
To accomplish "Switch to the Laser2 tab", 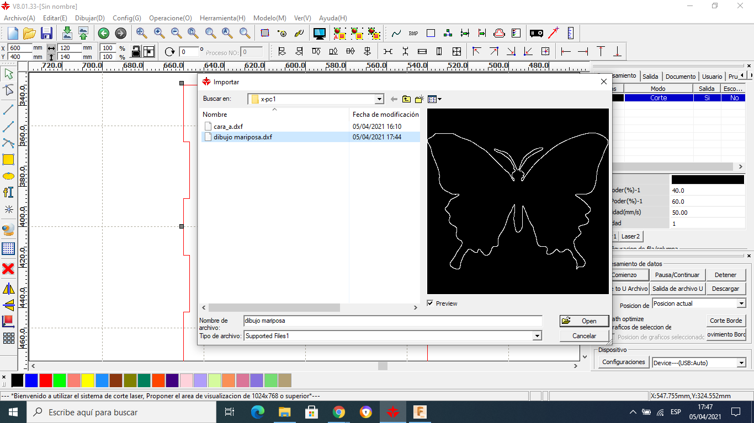I will click(x=630, y=236).
